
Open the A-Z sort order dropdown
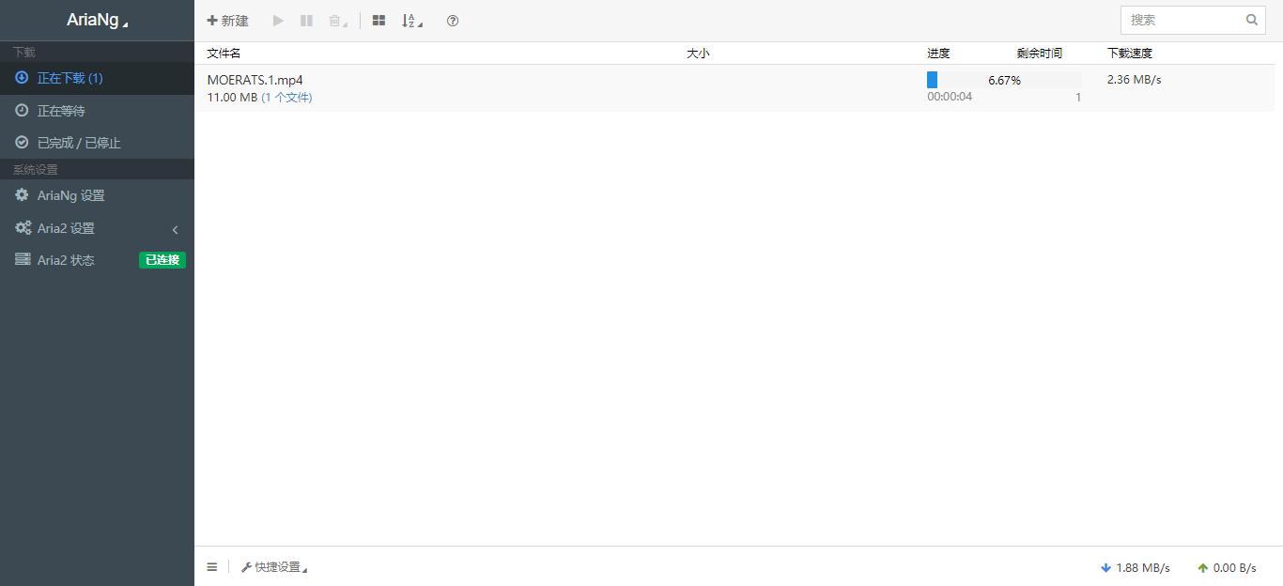(410, 21)
